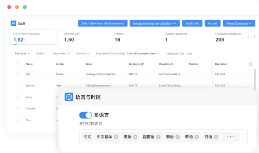
Task: Click Edit staff for Kyla
Action: (220, 74)
